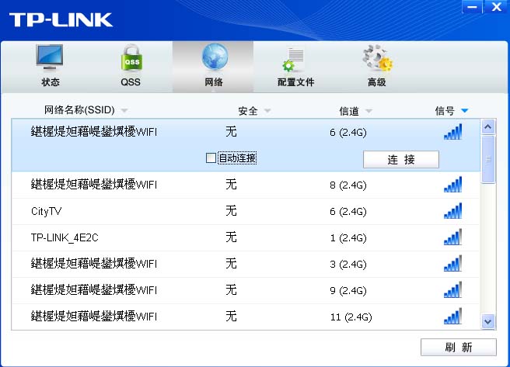Click signal bars of channel 8 network
Viewport: 510px width, 367px height.
coord(452,185)
